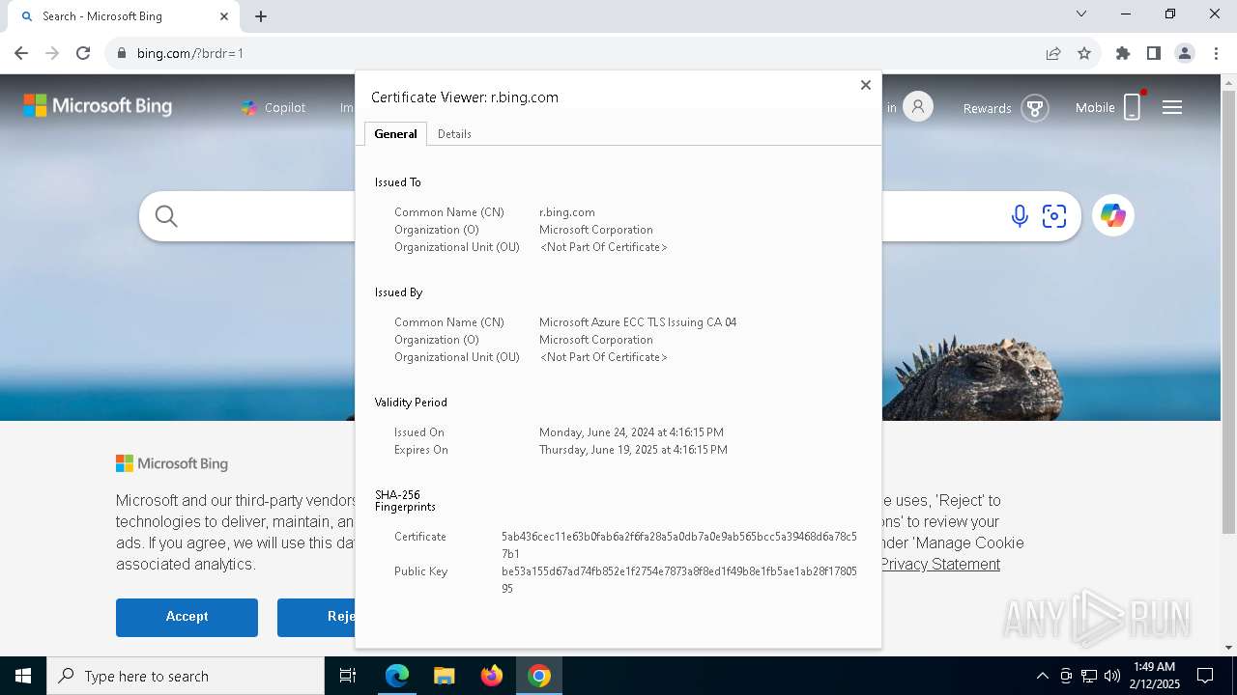Open Copilot from Bing header
The height and width of the screenshot is (695, 1237).
[273, 107]
